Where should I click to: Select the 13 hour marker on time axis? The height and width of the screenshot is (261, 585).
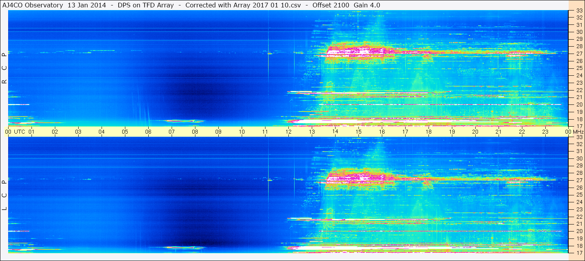pyautogui.click(x=312, y=132)
